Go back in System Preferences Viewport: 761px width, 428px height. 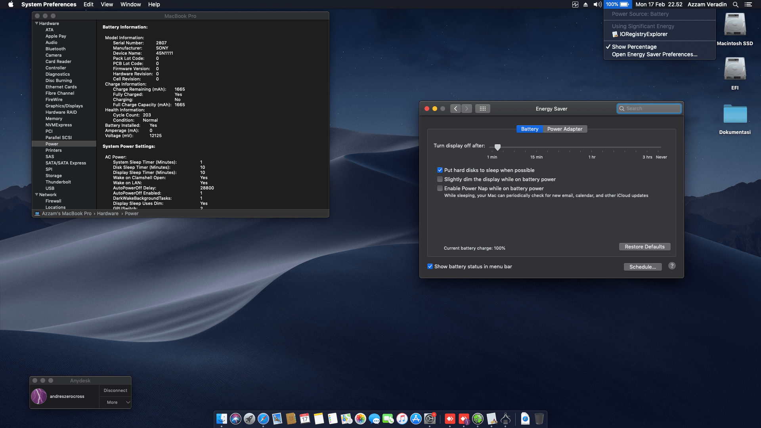click(x=455, y=109)
